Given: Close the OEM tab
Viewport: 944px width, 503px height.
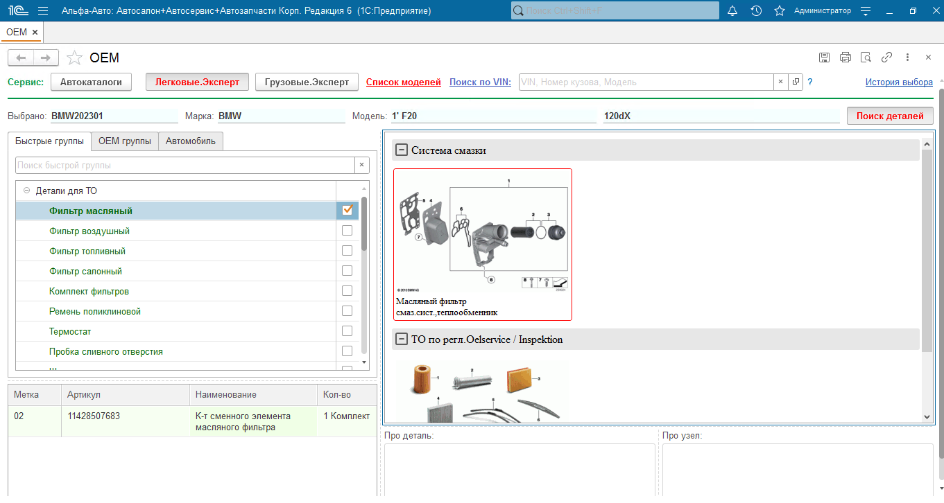Looking at the screenshot, I should click(x=35, y=32).
